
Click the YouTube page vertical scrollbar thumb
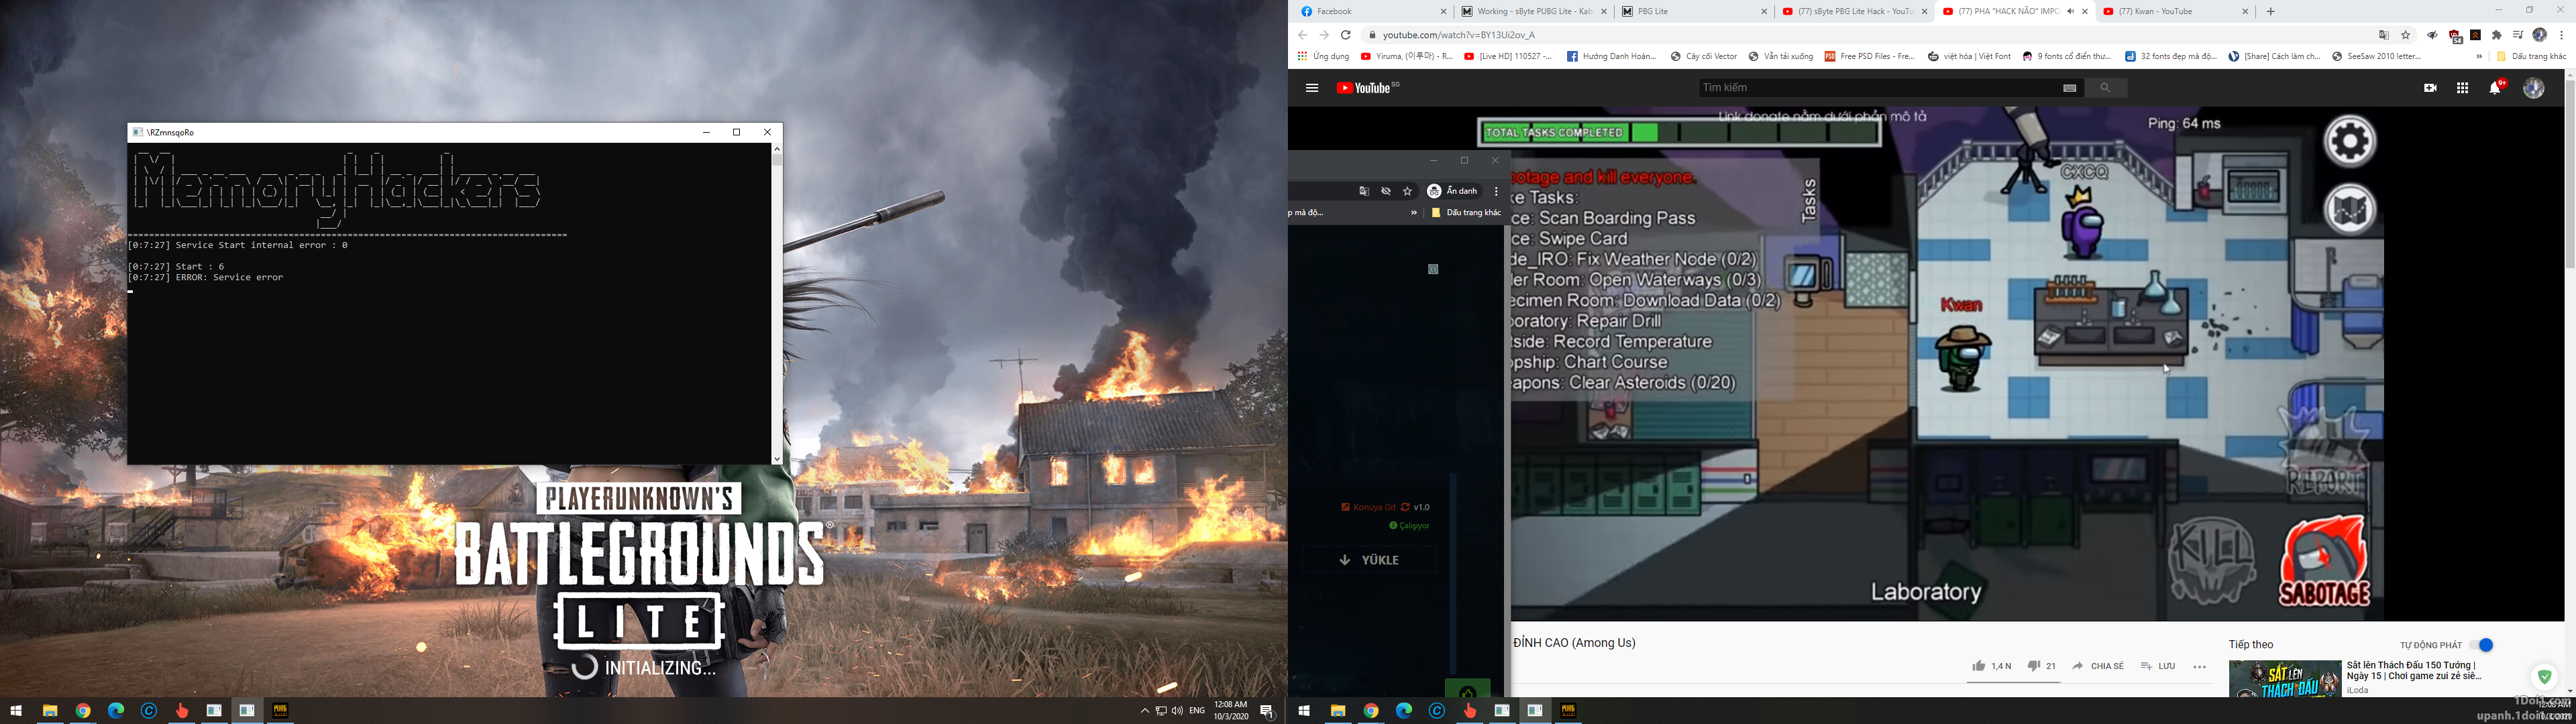[2570, 174]
